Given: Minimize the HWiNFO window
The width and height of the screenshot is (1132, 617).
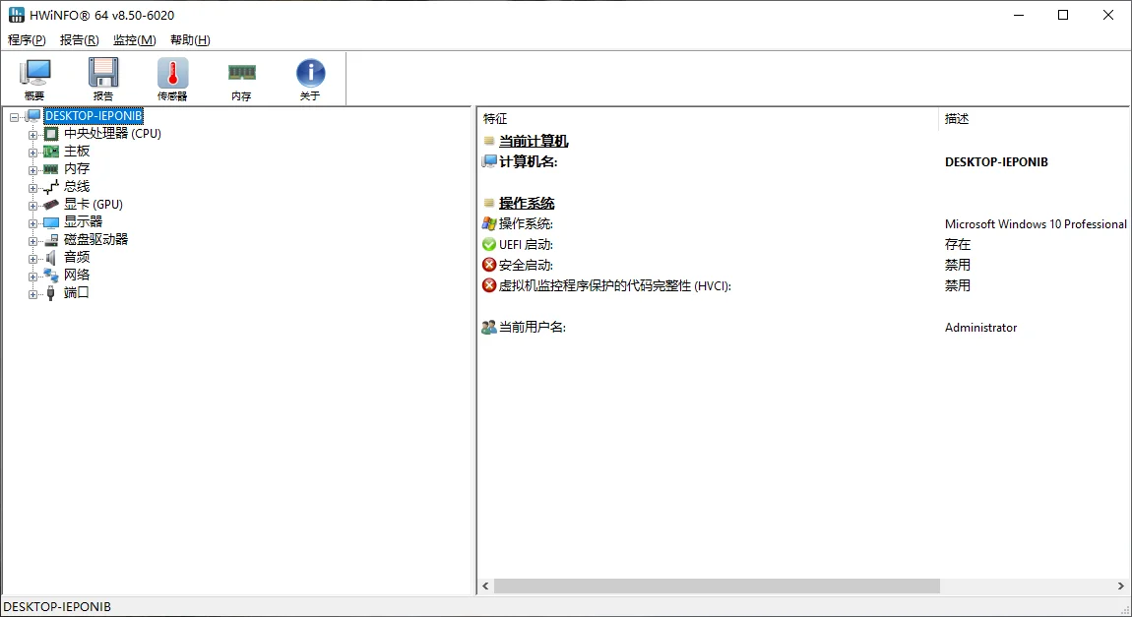Looking at the screenshot, I should click(1019, 15).
